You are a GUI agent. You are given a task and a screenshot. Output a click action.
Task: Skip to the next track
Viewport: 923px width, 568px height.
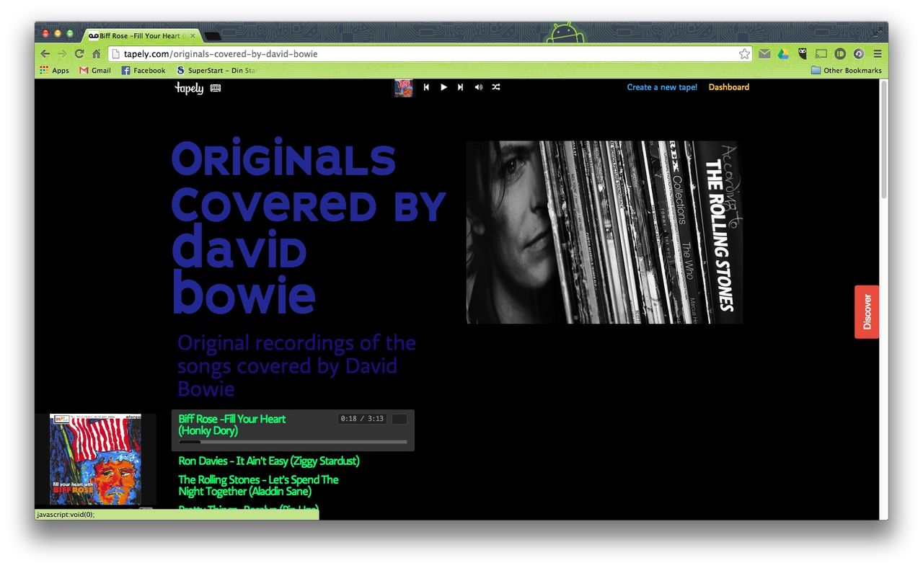(x=461, y=87)
